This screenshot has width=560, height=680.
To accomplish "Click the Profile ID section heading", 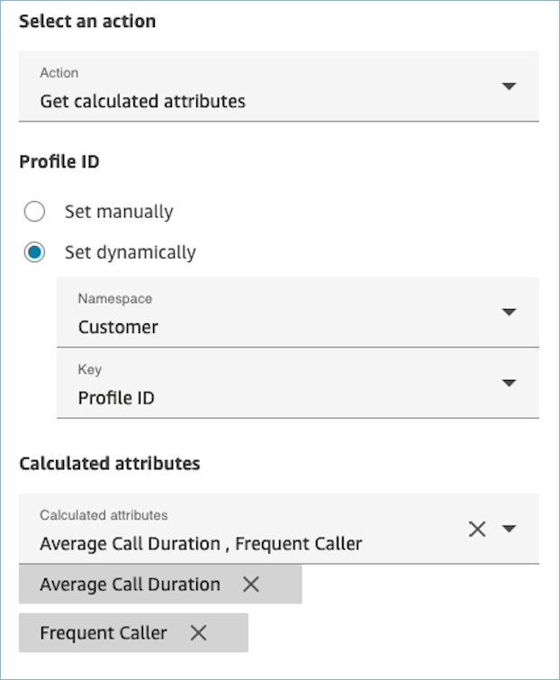I will point(59,162).
